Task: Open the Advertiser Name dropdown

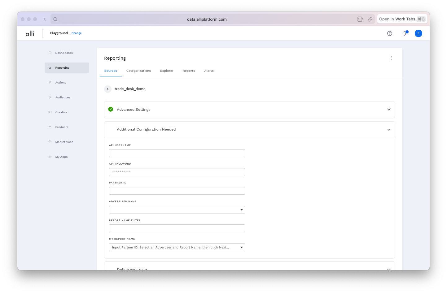Action: click(177, 210)
